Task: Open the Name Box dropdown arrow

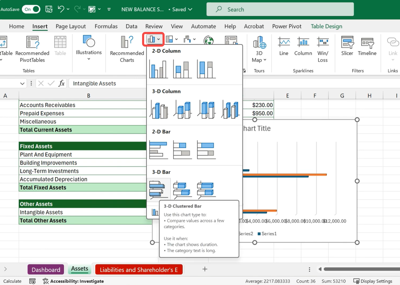Action: [x=22, y=84]
